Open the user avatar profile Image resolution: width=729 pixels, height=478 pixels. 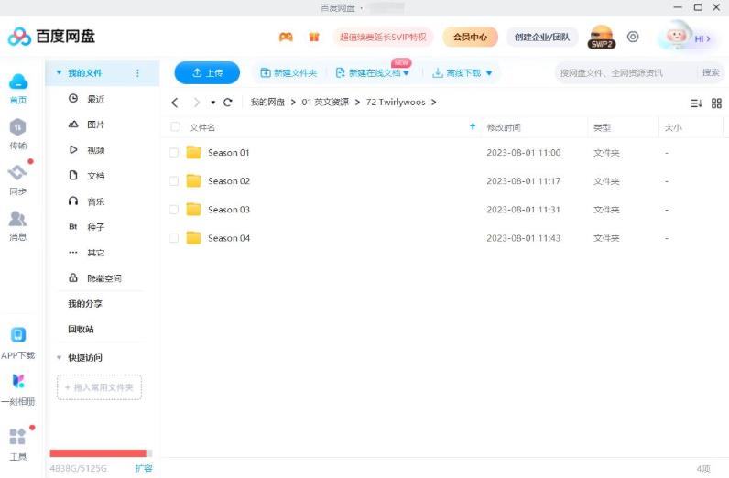pyautogui.click(x=675, y=37)
